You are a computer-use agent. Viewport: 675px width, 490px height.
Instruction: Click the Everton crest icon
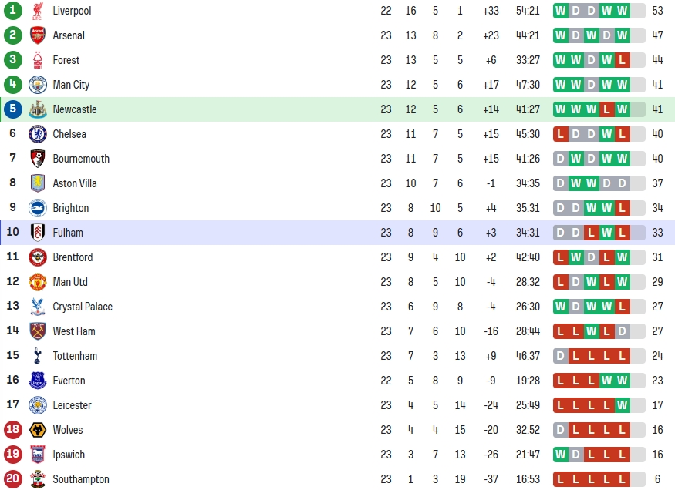coord(38,381)
